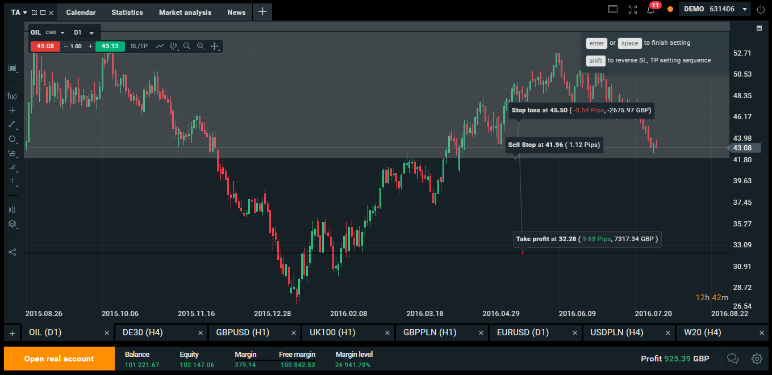Image resolution: width=772 pixels, height=375 pixels.
Task: Enter fullscreen mode
Action: coord(632,10)
